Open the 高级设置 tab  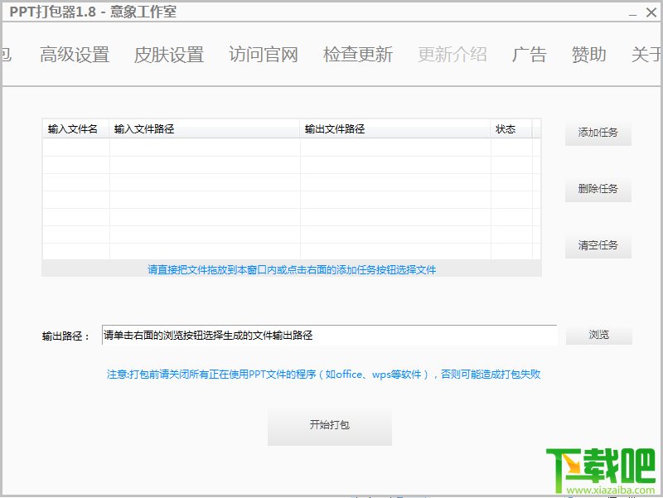coord(75,55)
